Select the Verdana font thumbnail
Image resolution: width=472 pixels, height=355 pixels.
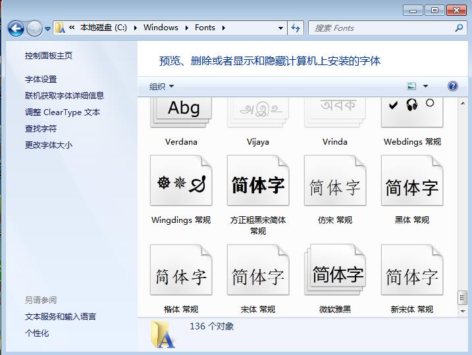click(x=182, y=112)
